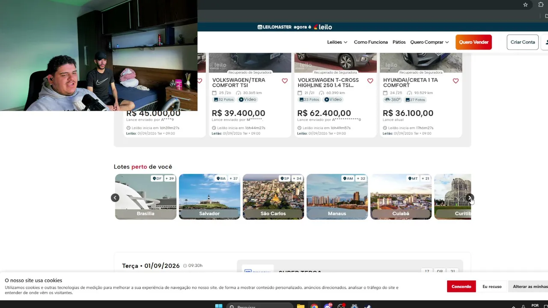View the 32 Fotos of Volkswagen Tera
This screenshot has height=308, width=548.
(x=224, y=100)
